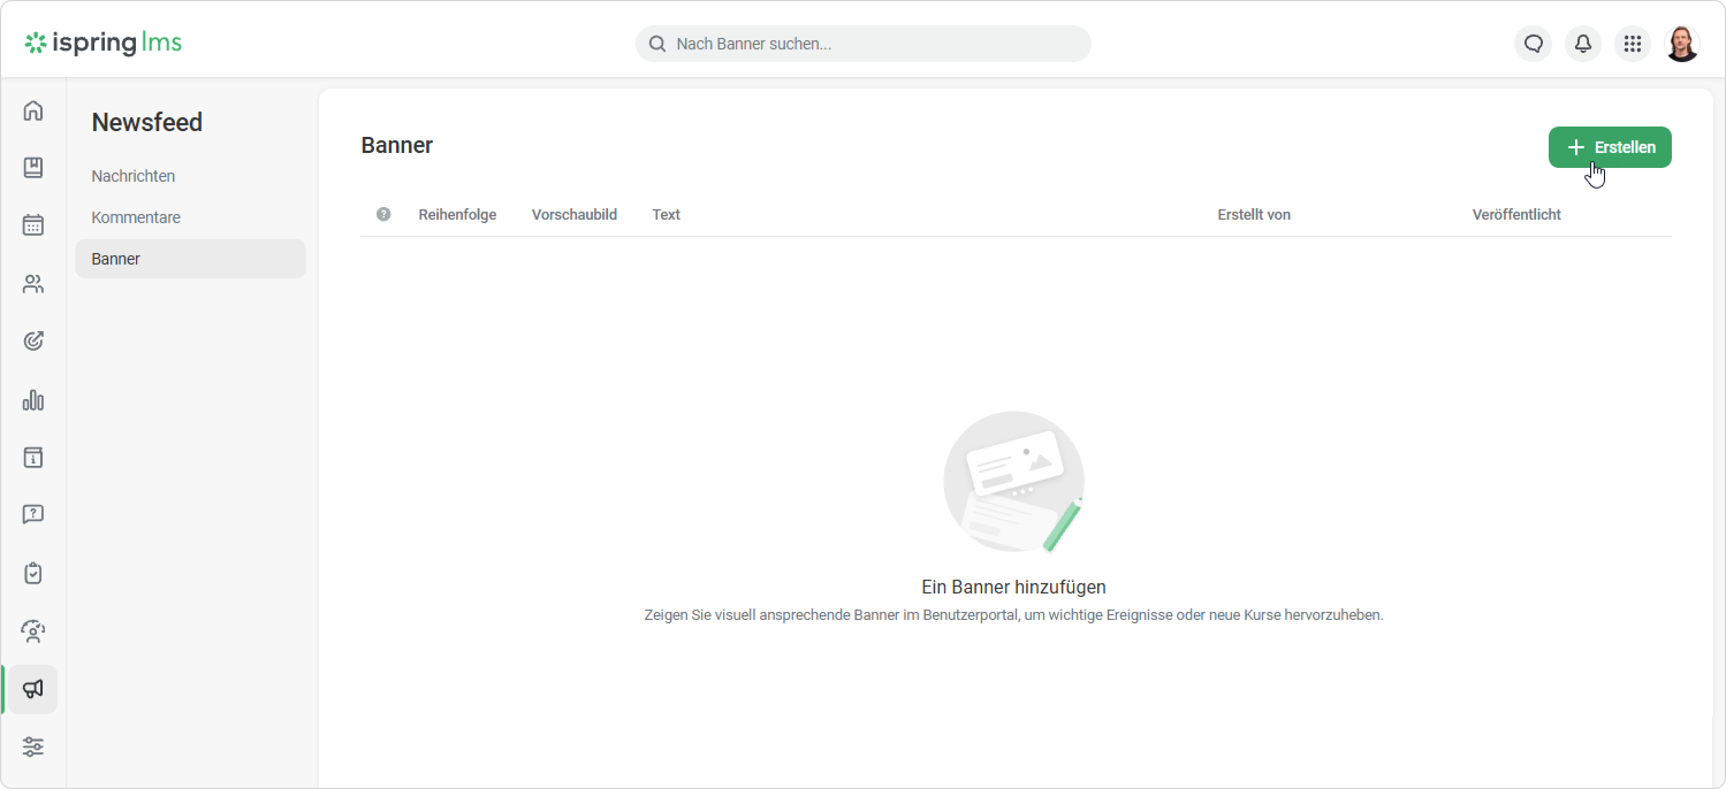Open the clipboard checkmark icon
Screen dimensions: 1726x789
33,573
